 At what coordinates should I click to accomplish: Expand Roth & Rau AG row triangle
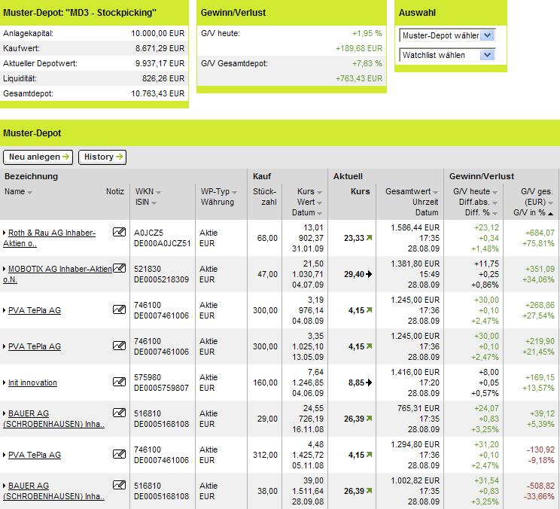tap(5, 233)
